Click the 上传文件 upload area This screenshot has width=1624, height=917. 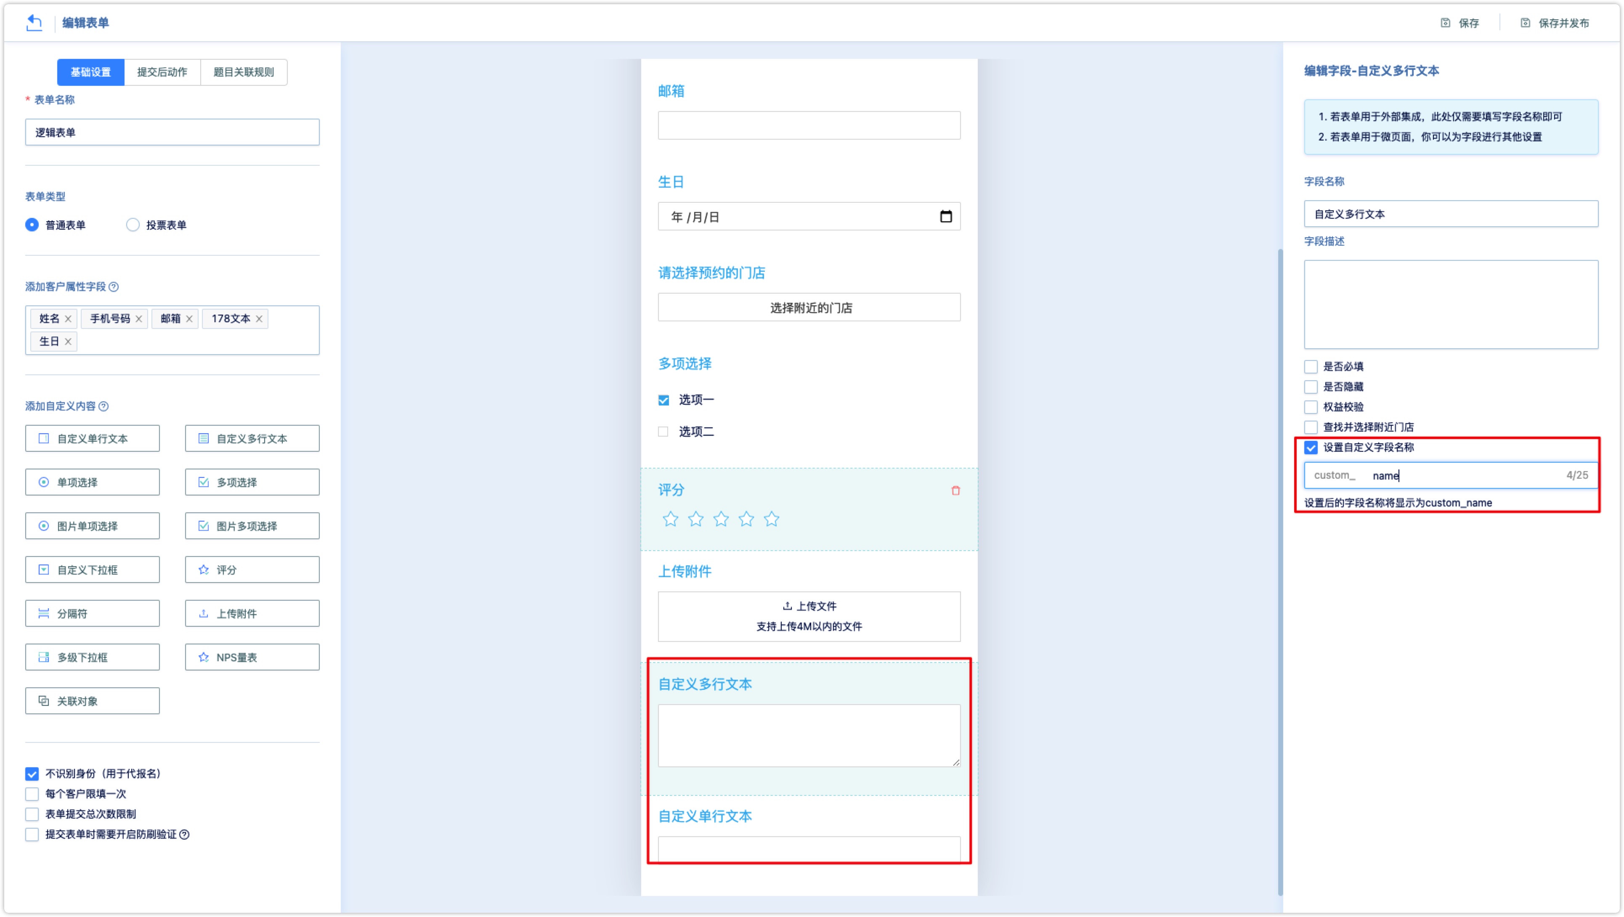tap(809, 616)
